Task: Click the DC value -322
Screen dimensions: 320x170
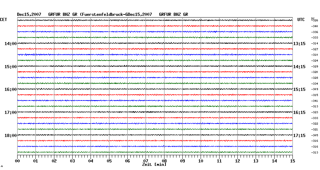Action: coord(314,124)
